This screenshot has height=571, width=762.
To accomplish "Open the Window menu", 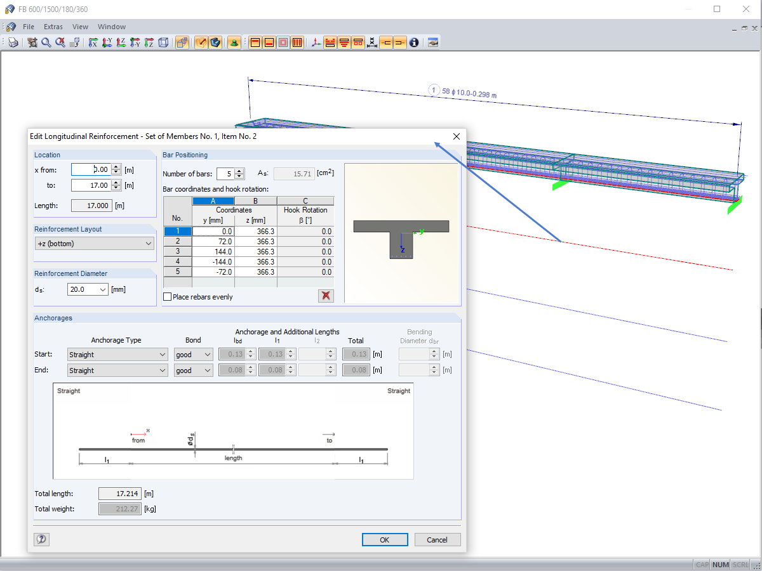I will point(112,27).
